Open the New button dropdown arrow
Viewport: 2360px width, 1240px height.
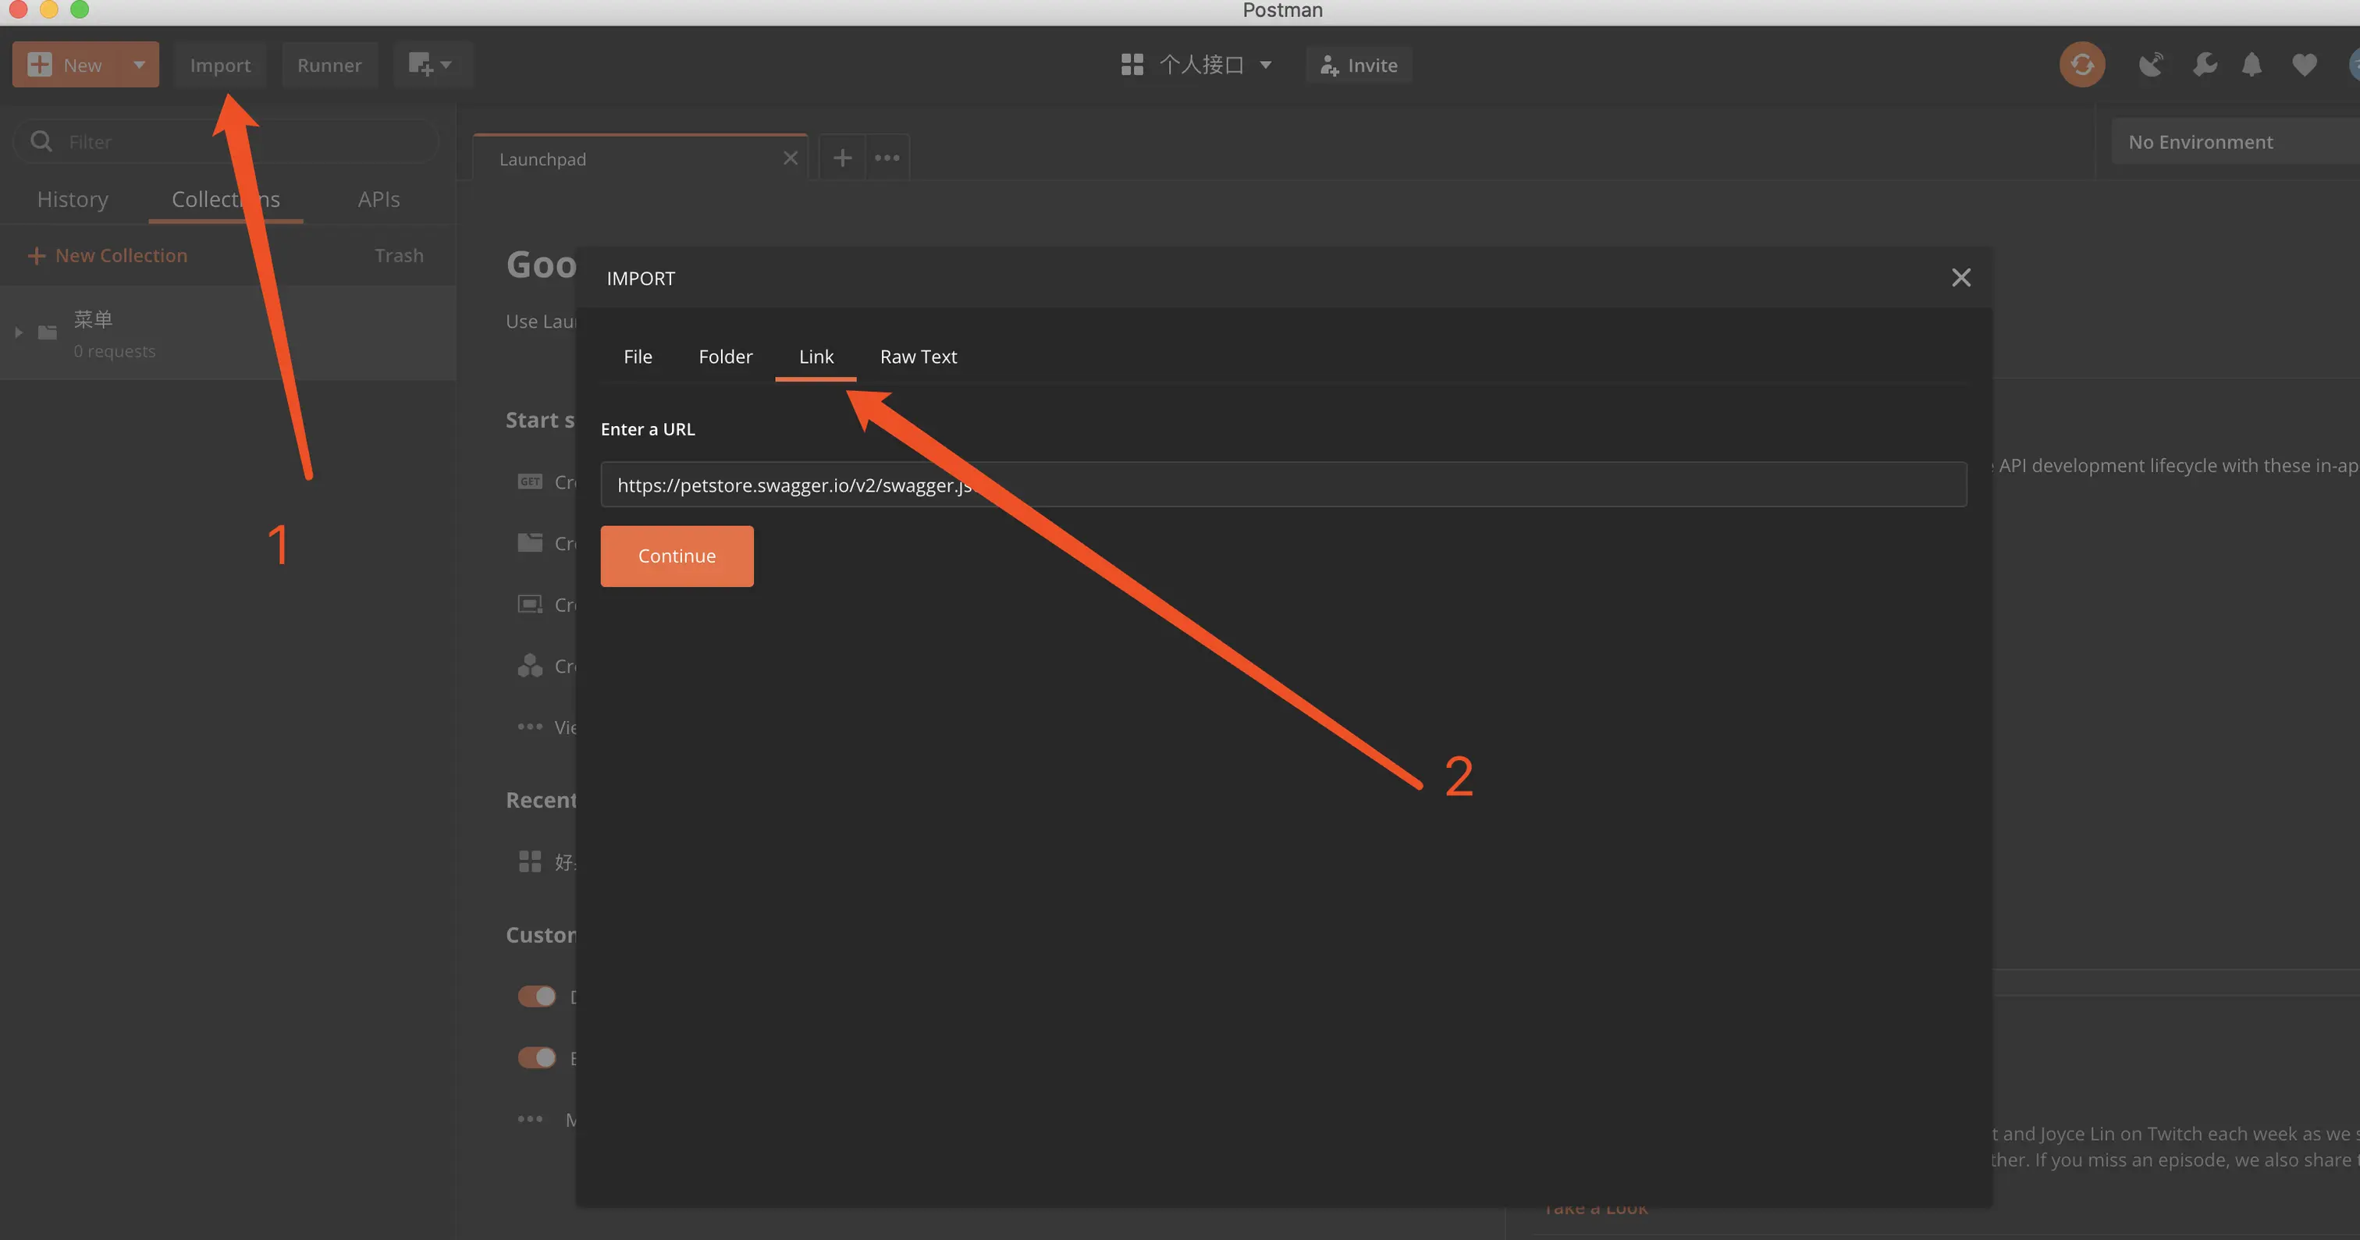[x=139, y=65]
